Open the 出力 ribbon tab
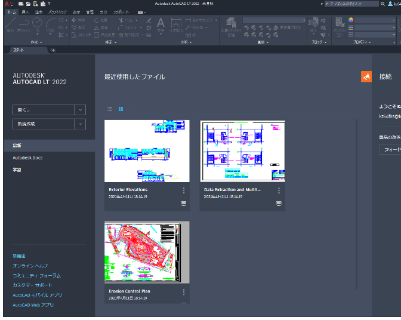Viewport: 401px width, 320px height. click(103, 12)
